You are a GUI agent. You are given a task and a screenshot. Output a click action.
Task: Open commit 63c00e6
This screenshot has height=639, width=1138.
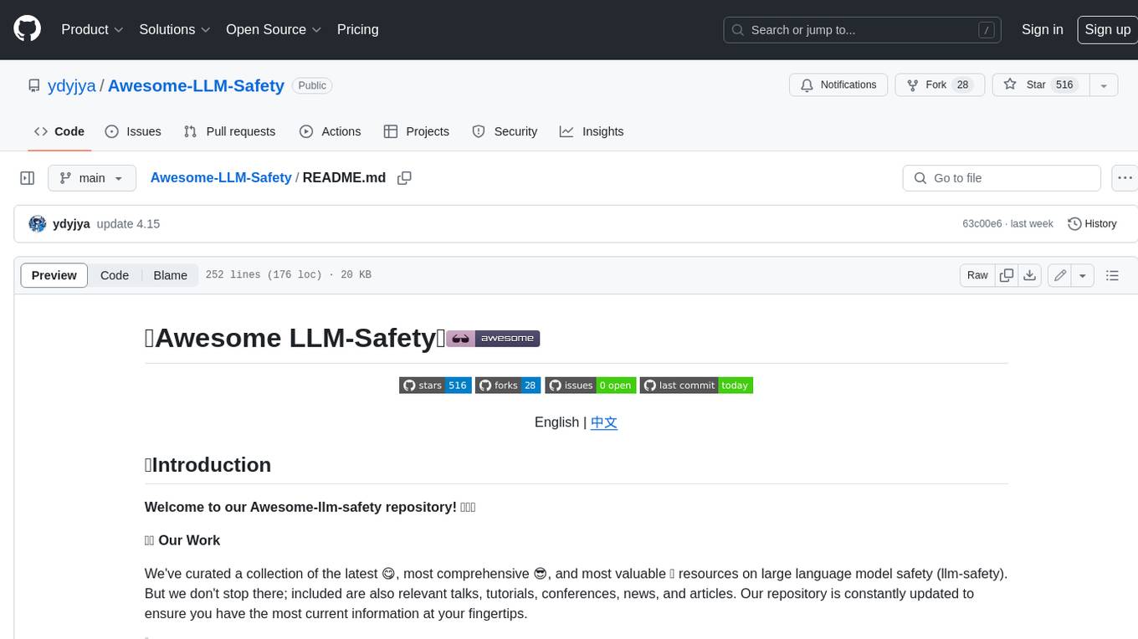(982, 224)
